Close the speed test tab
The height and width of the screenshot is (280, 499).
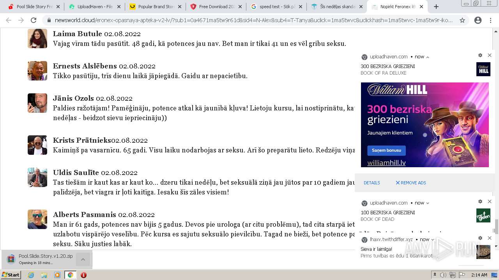301,7
